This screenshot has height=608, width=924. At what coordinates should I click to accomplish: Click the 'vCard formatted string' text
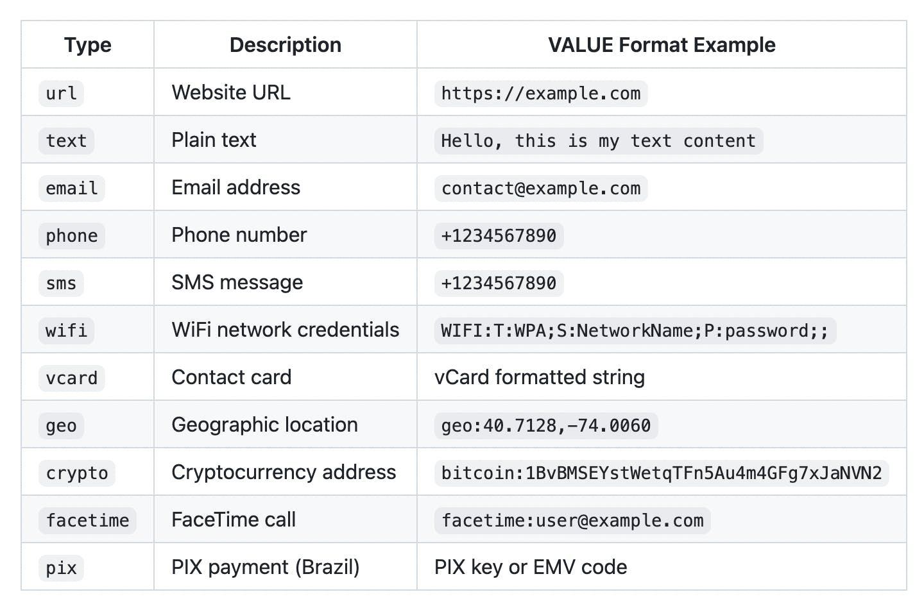point(539,377)
